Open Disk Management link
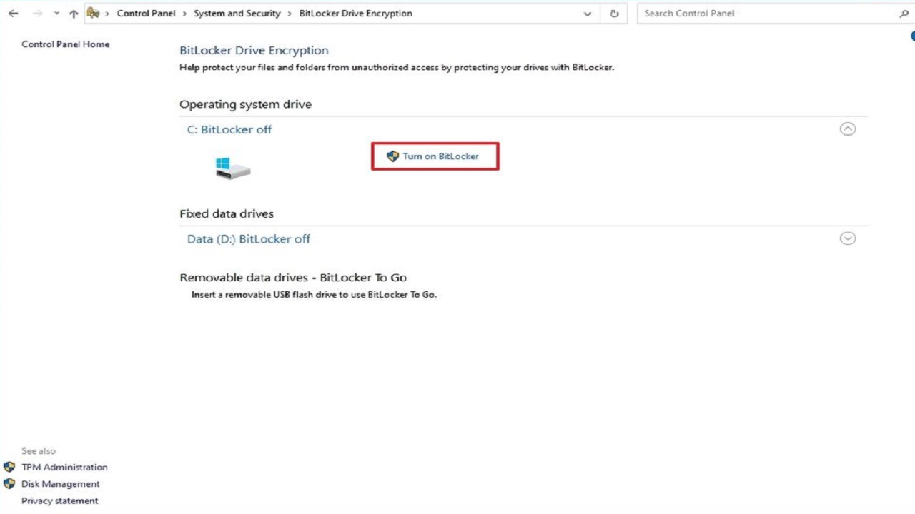Image resolution: width=915 pixels, height=514 pixels. 61,484
